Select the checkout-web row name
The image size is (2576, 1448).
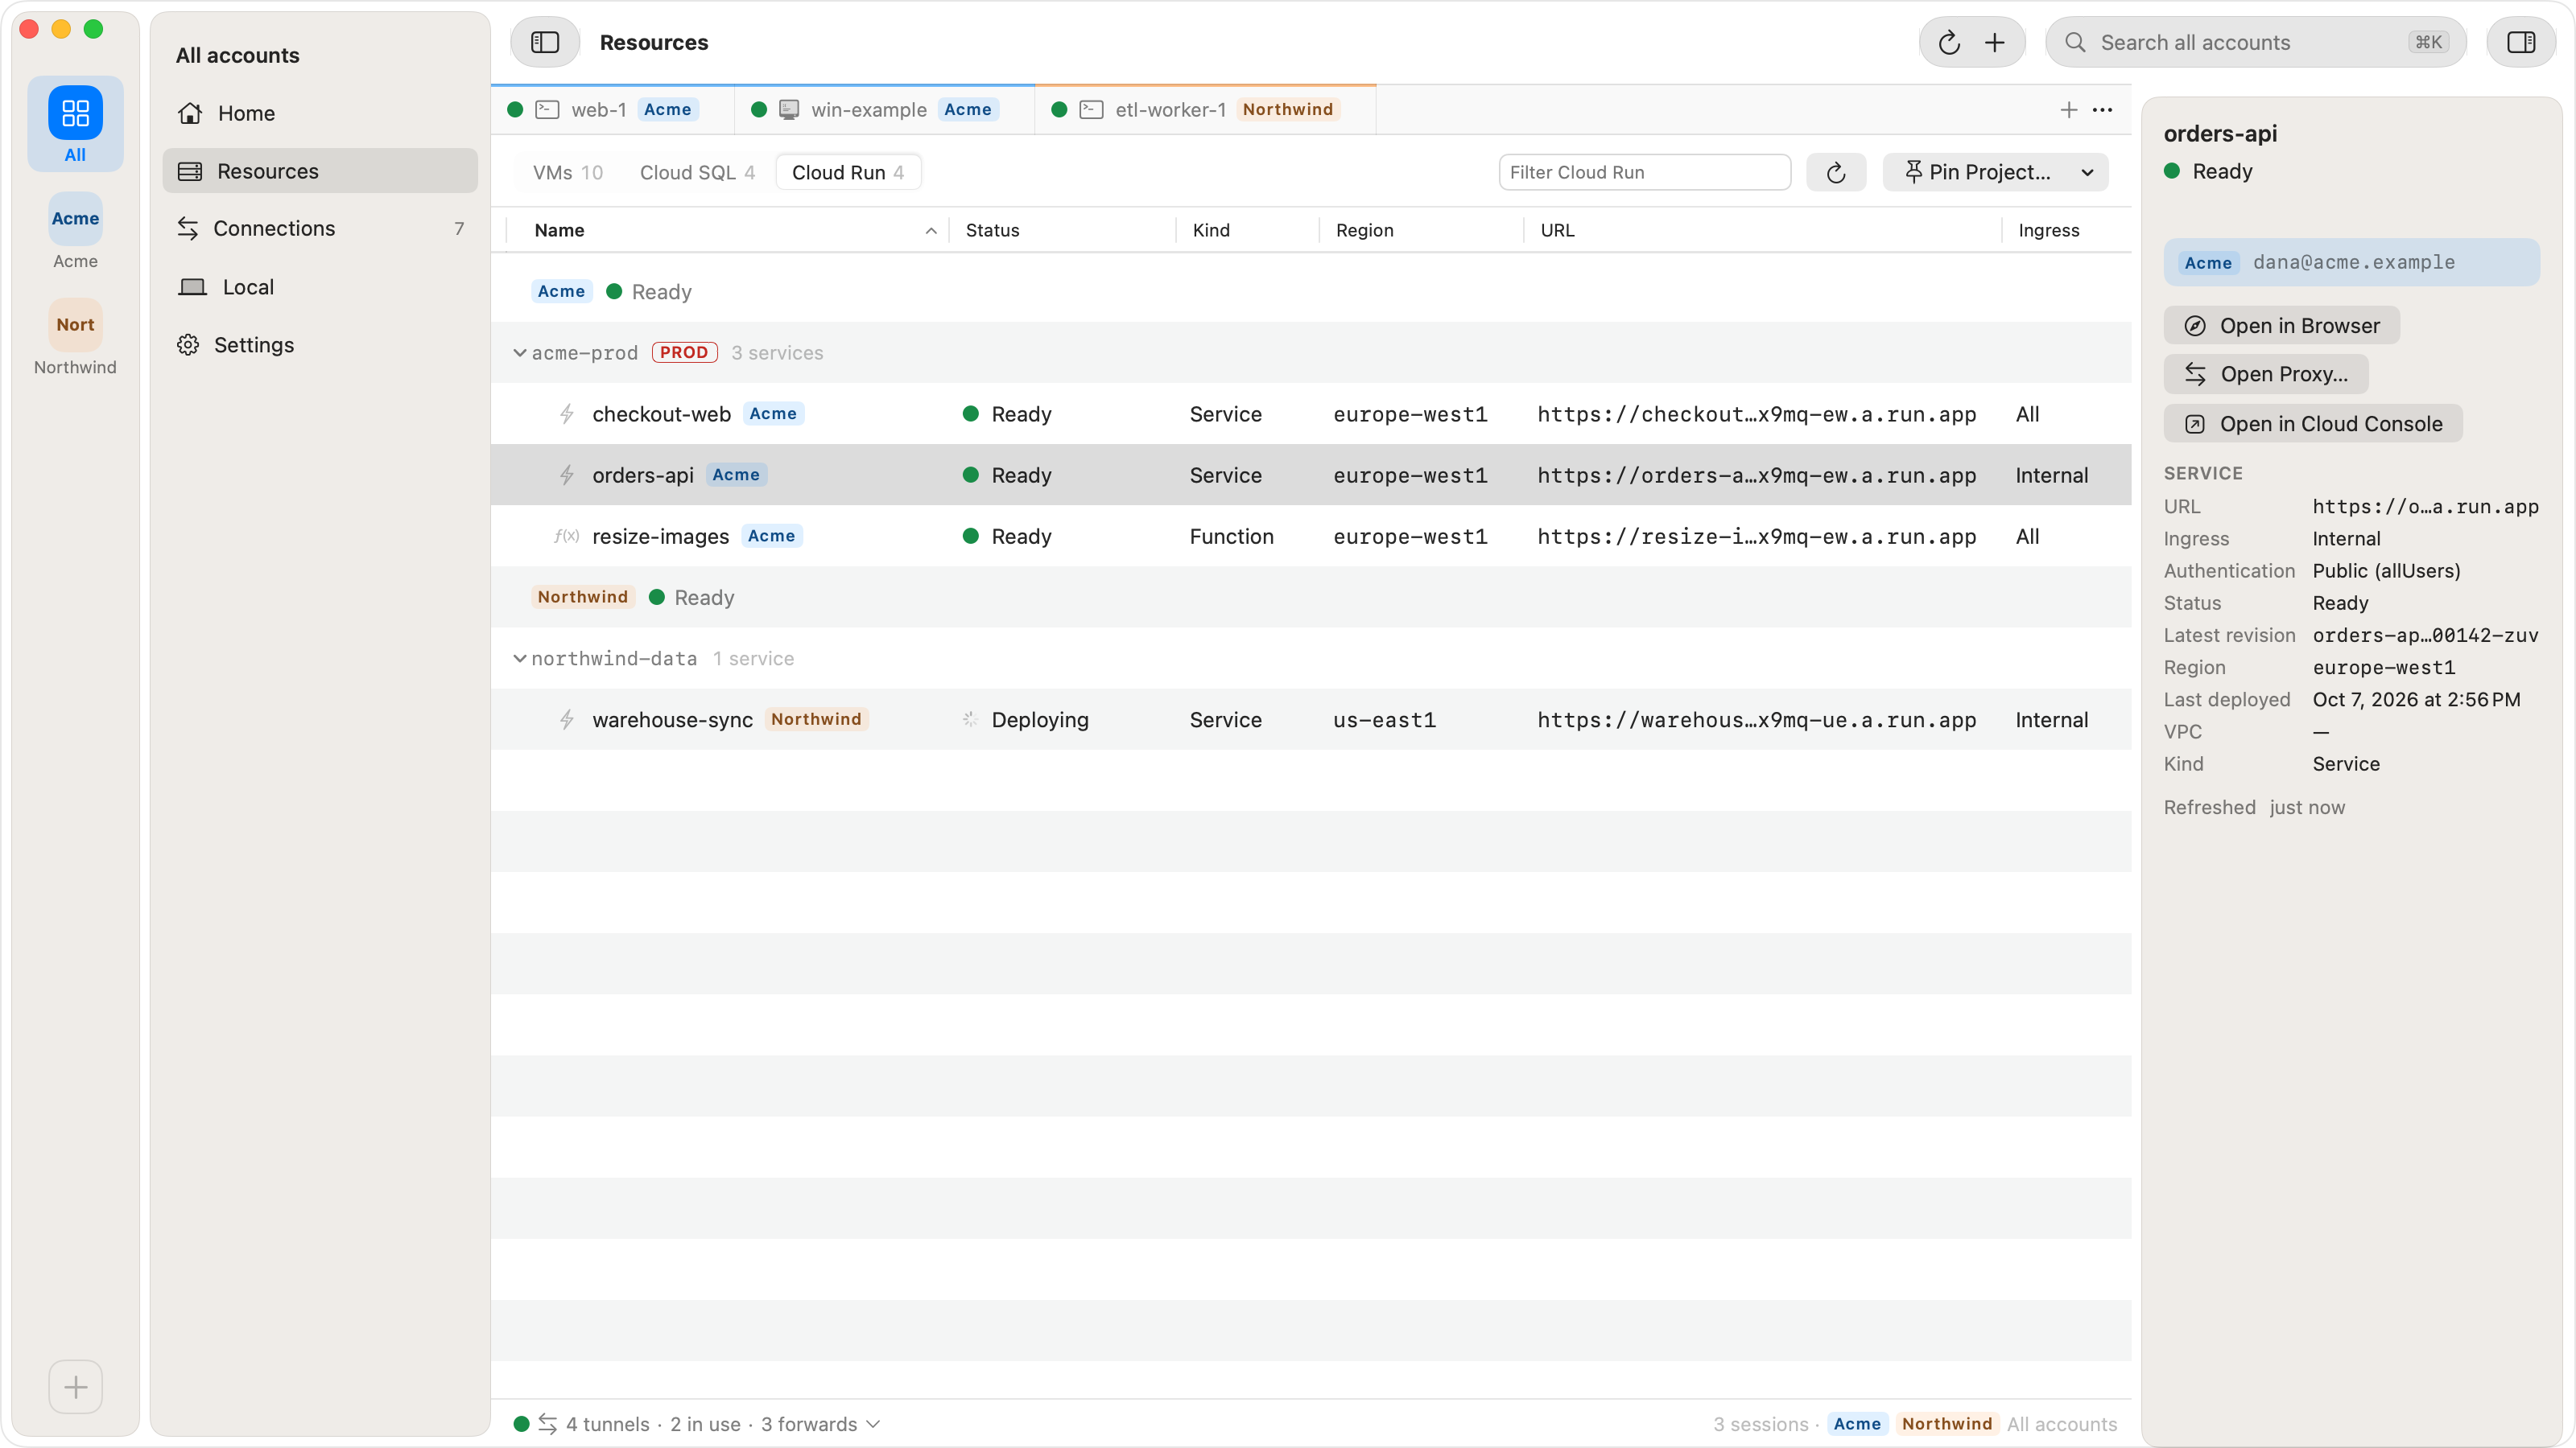click(661, 413)
